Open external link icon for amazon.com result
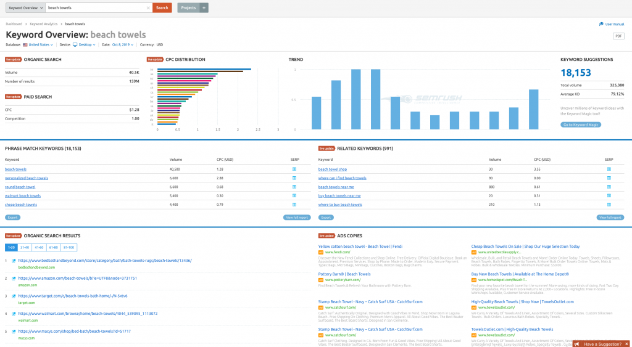 (x=14, y=279)
